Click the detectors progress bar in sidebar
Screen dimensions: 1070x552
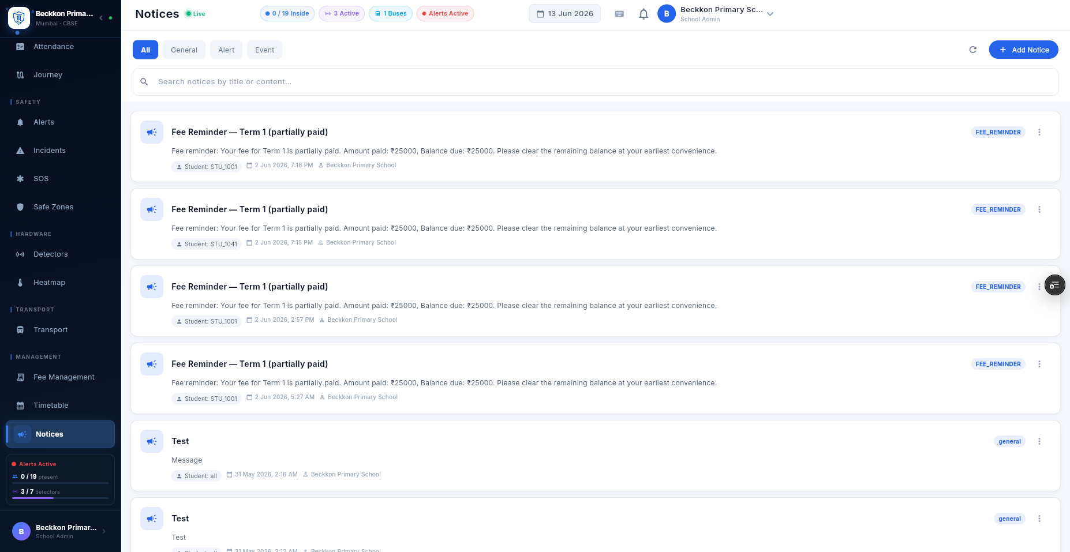[60, 498]
